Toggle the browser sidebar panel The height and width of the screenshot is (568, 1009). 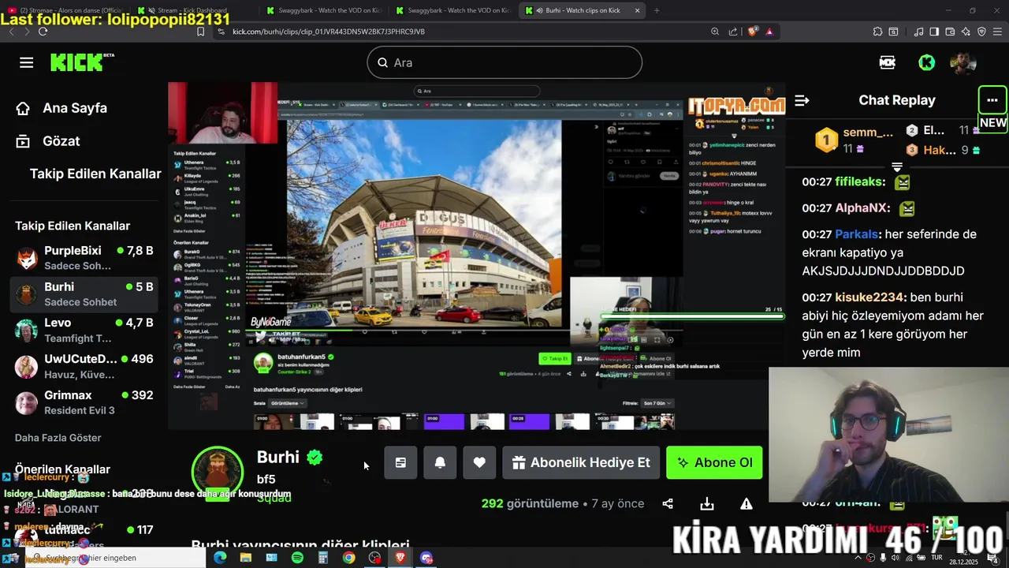[x=934, y=32]
